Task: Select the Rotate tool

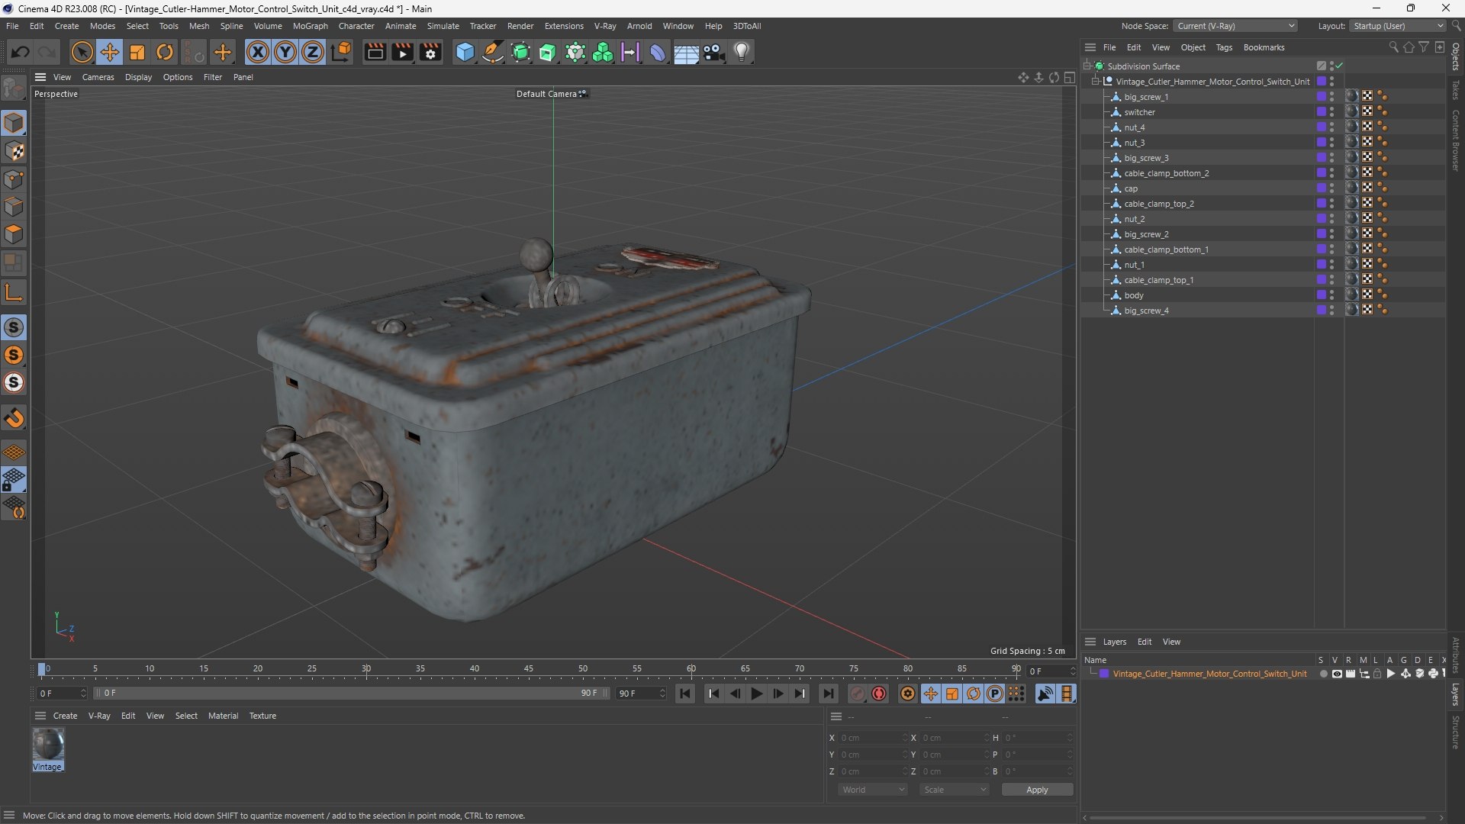Action: (165, 52)
